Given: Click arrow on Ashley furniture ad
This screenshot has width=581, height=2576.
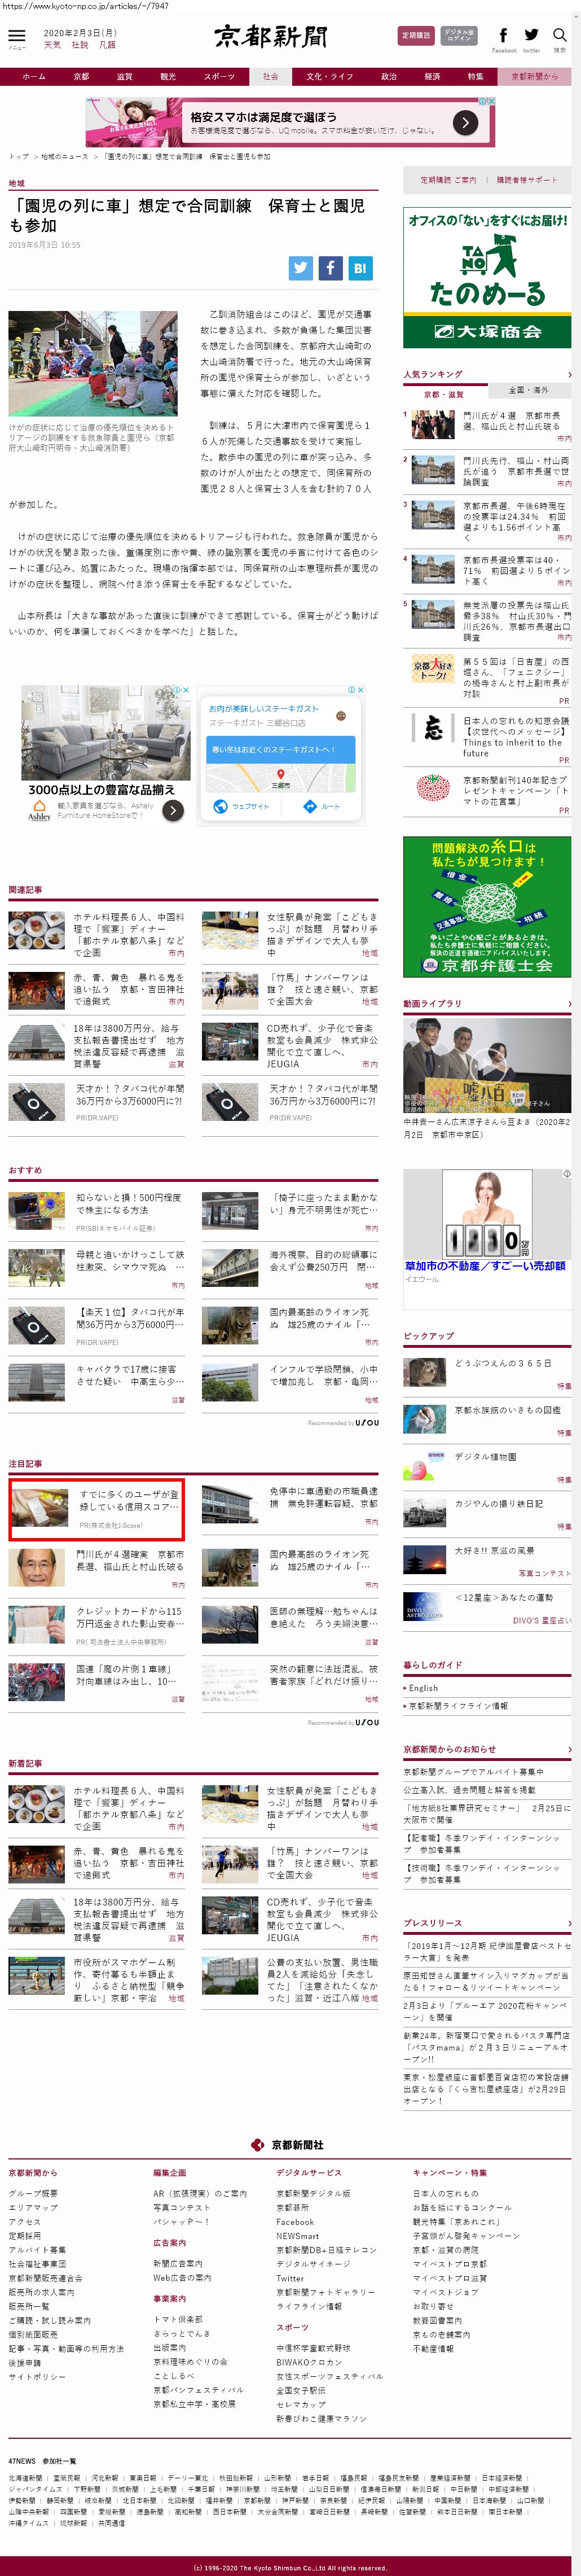Looking at the screenshot, I should click(173, 810).
